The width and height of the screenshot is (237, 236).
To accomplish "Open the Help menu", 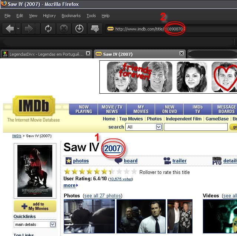I will pos(105,16).
